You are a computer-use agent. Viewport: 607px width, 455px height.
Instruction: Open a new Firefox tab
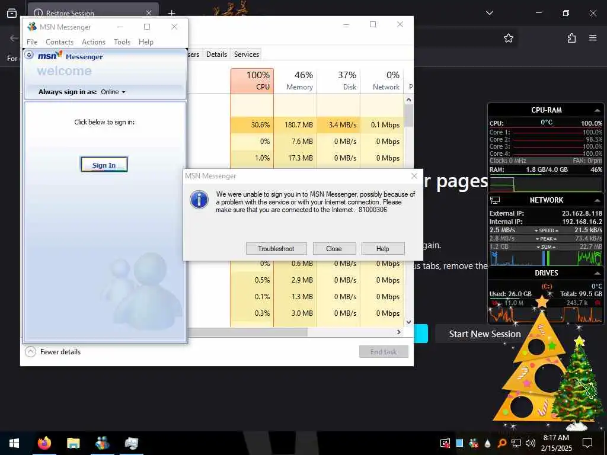point(171,13)
